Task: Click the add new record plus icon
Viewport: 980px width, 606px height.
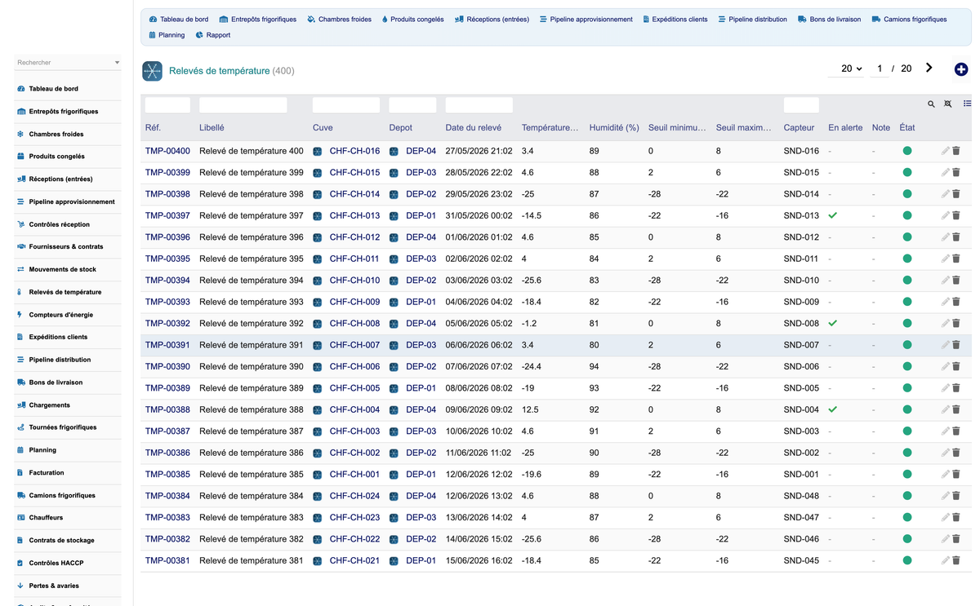Action: [961, 69]
